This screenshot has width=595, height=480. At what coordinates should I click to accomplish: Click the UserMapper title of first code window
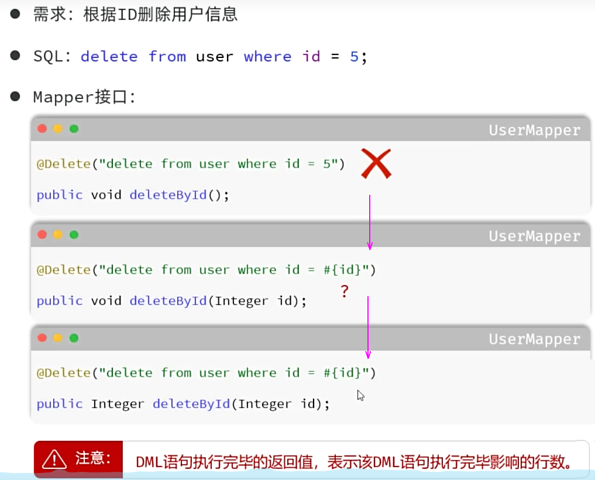534,130
